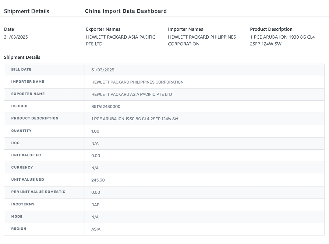Select the Quantity value 1.00

(x=95, y=131)
